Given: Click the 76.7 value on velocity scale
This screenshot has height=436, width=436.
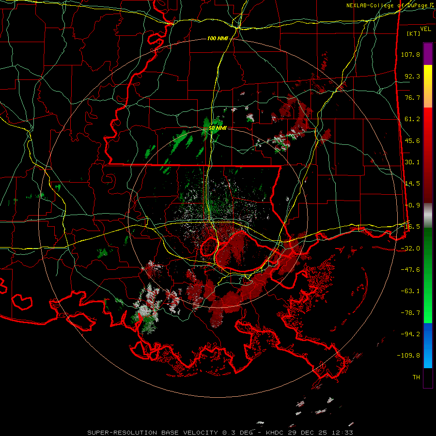Looking at the screenshot, I should tap(412, 97).
